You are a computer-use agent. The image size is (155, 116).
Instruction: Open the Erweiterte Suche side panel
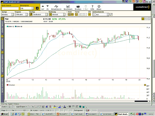(x=2, y=84)
